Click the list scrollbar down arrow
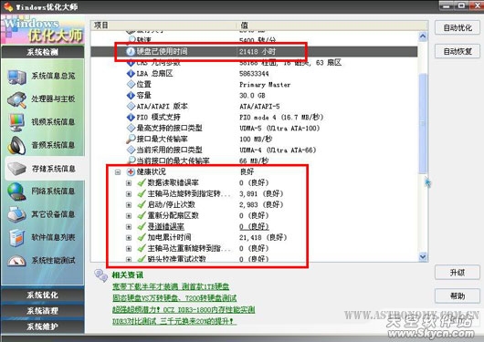This screenshot has height=342, width=484. coord(423,256)
